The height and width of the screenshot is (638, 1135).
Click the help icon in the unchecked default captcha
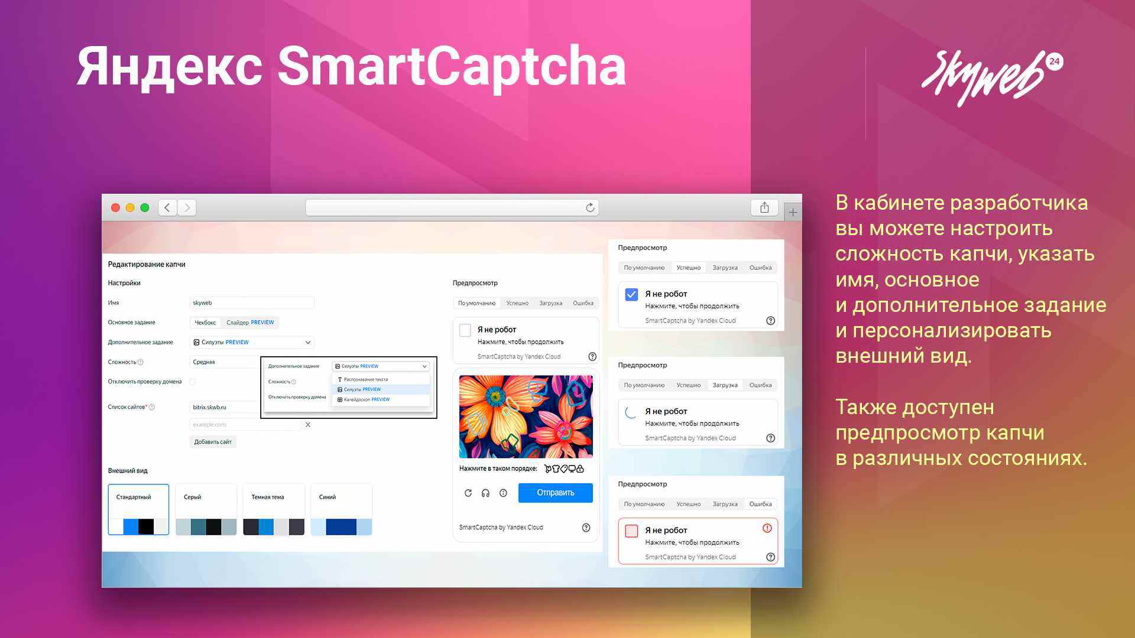(x=592, y=356)
